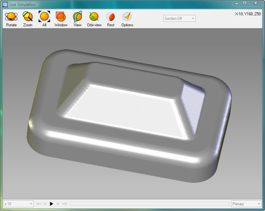Image resolution: width=265 pixels, height=211 pixels.
Task: Open simulation Options
Action: (x=127, y=19)
